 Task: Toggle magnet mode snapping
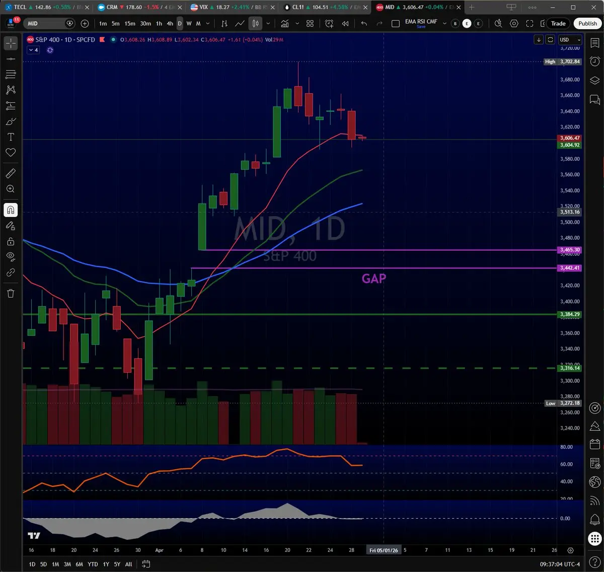click(11, 210)
